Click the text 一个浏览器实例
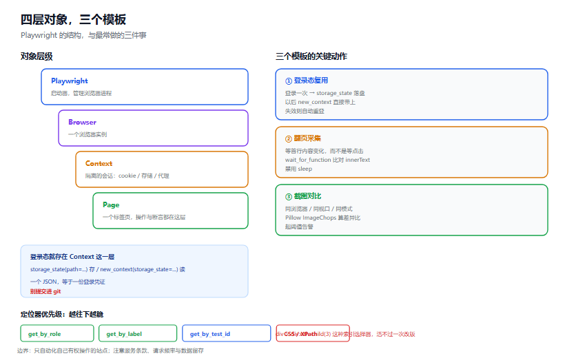This screenshot has height=358, width=565. click(x=88, y=135)
